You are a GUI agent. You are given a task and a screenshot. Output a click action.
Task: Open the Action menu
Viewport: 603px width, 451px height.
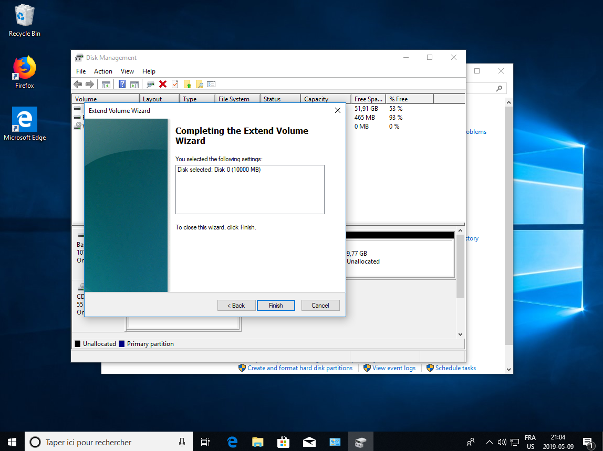tap(103, 71)
